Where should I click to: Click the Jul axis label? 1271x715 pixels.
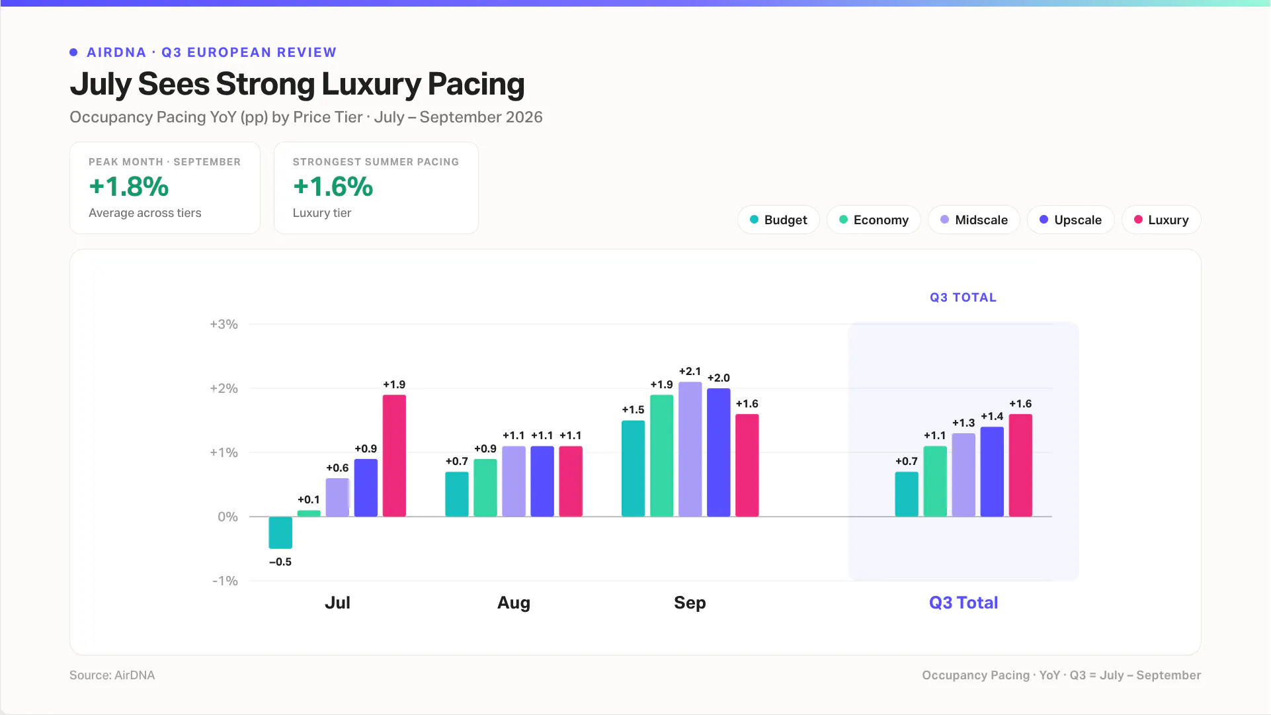(x=337, y=603)
